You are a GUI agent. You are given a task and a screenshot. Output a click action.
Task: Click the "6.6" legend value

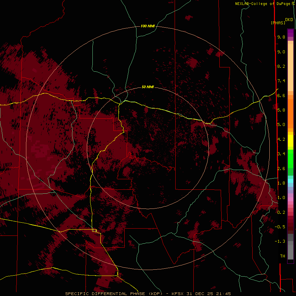click(281, 95)
